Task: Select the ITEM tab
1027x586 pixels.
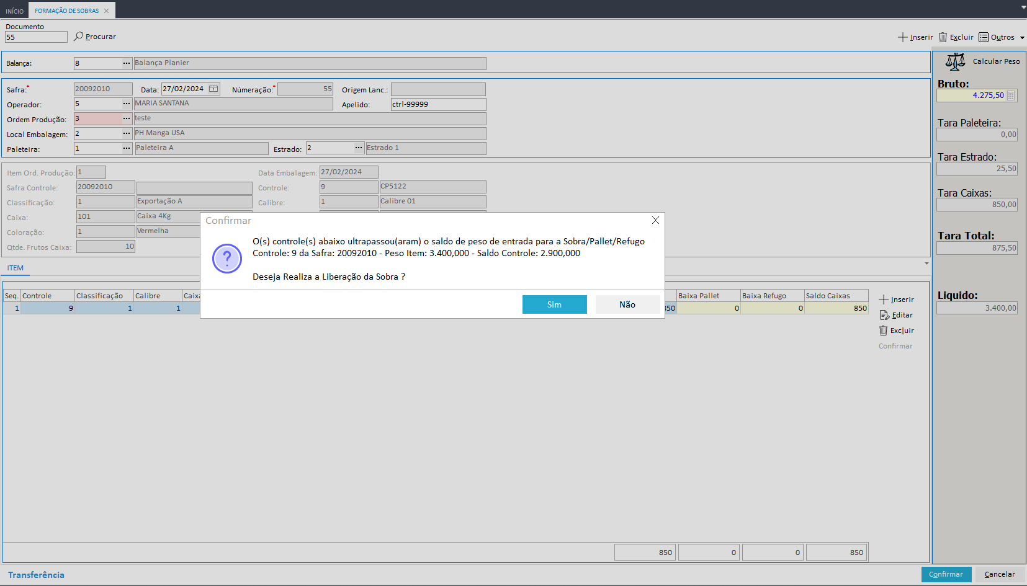Action: [x=16, y=269]
